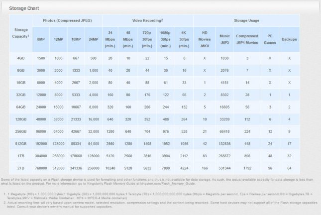The height and width of the screenshot is (215, 321).
Task: Select the HD Movies .MKV header
Action: coord(205,39)
